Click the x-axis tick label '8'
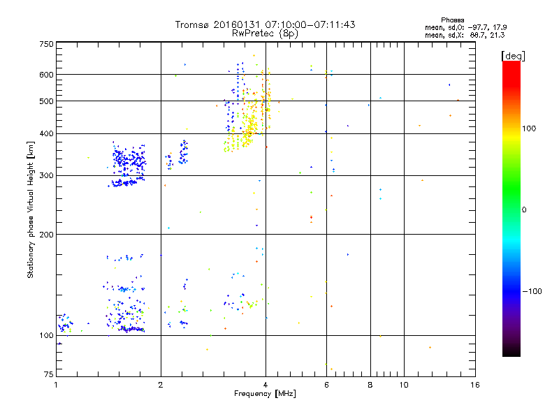The height and width of the screenshot is (419, 559). pos(370,385)
